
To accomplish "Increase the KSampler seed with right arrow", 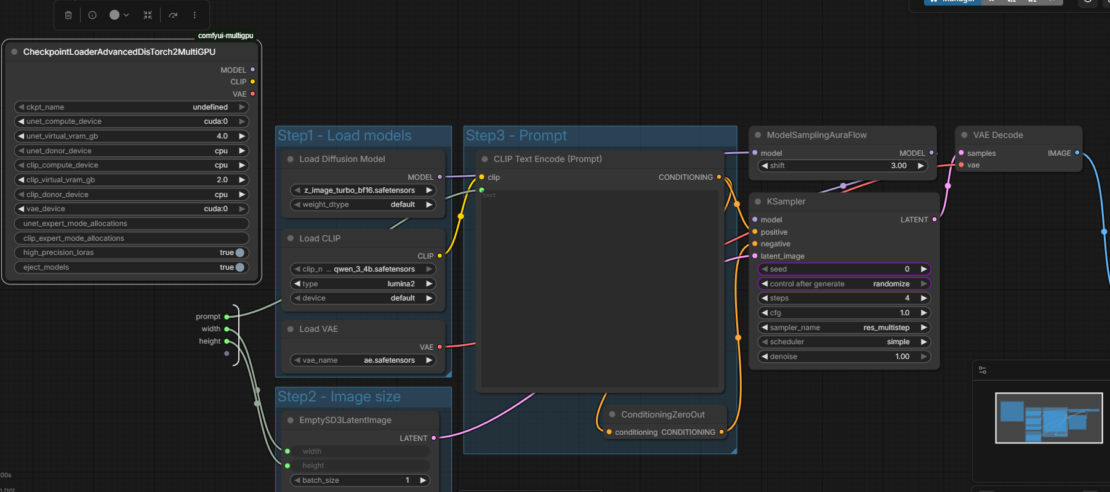I will [923, 269].
